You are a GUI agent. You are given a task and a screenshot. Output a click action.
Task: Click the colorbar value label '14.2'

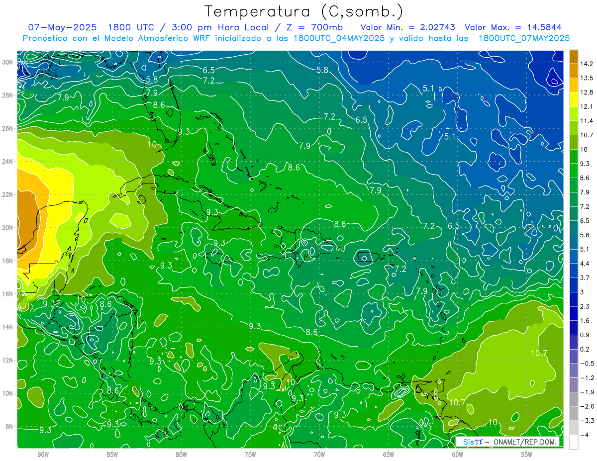point(587,63)
